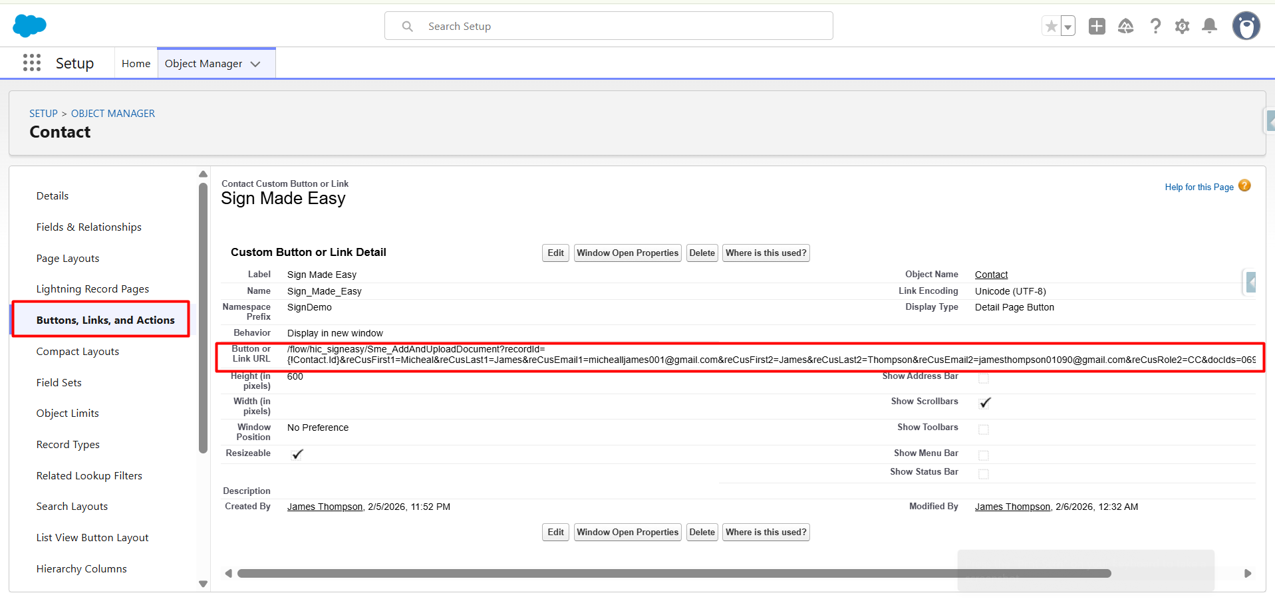
Task: Open Details in the sidebar
Action: (x=53, y=196)
